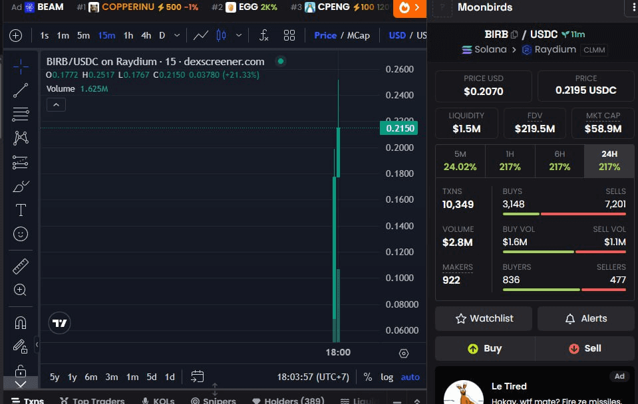This screenshot has height=404, width=638.
Task: Select the crosshair cursor tool
Action: [x=21, y=66]
